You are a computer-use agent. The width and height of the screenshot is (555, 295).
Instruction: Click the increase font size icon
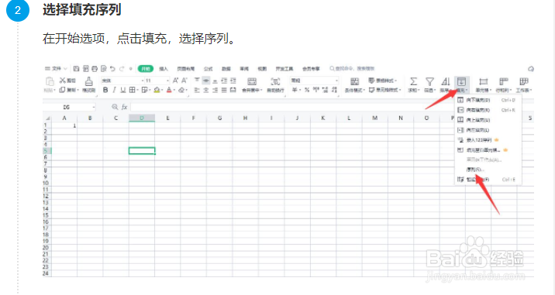tap(175, 81)
